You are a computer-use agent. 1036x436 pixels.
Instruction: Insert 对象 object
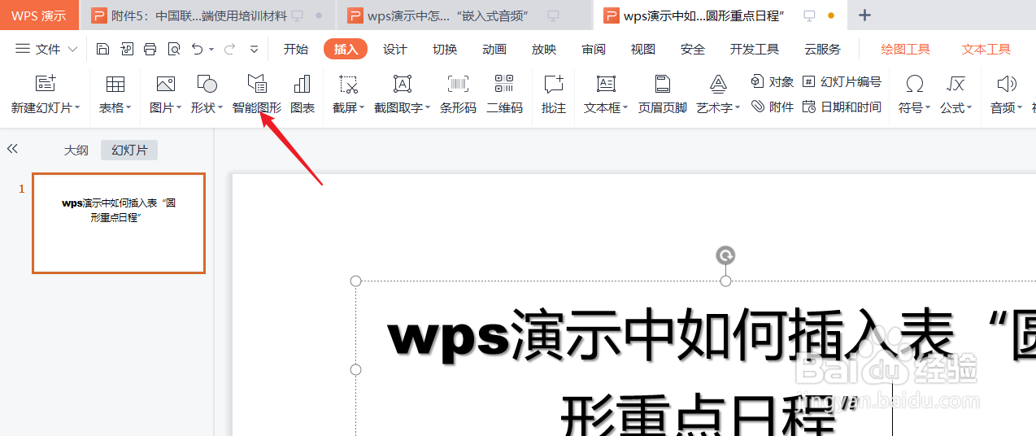coord(772,81)
